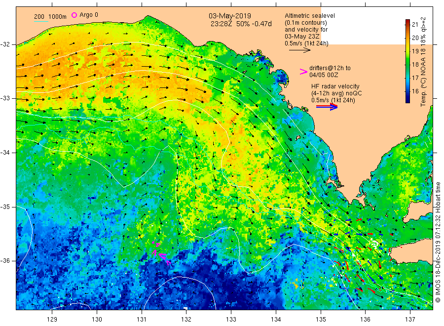Click the black altimetric velocity scale arrow

pos(299,50)
